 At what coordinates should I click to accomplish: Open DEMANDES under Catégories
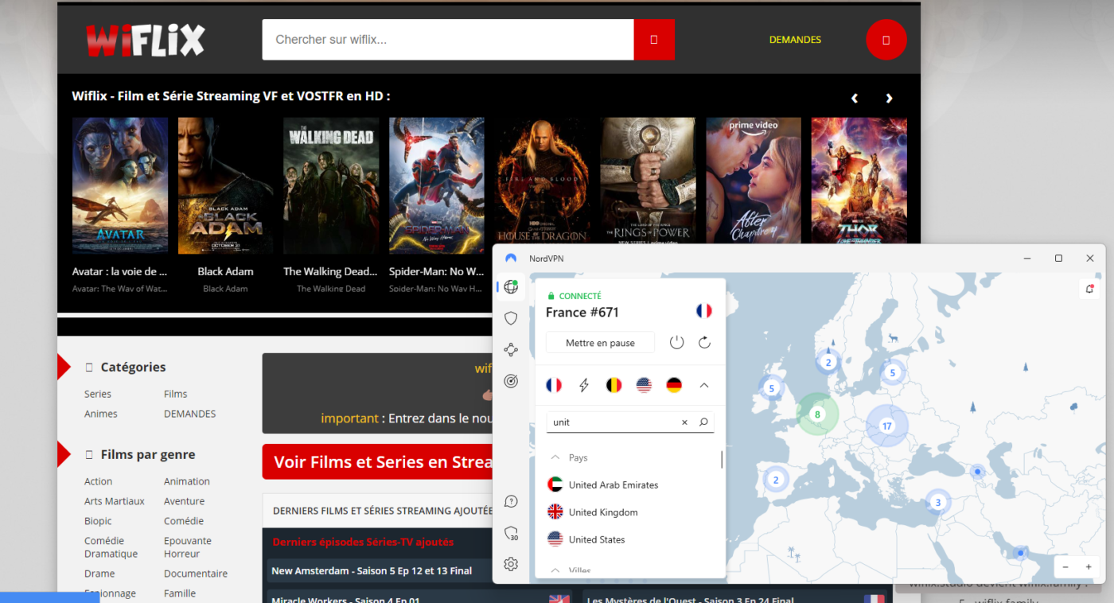[190, 414]
